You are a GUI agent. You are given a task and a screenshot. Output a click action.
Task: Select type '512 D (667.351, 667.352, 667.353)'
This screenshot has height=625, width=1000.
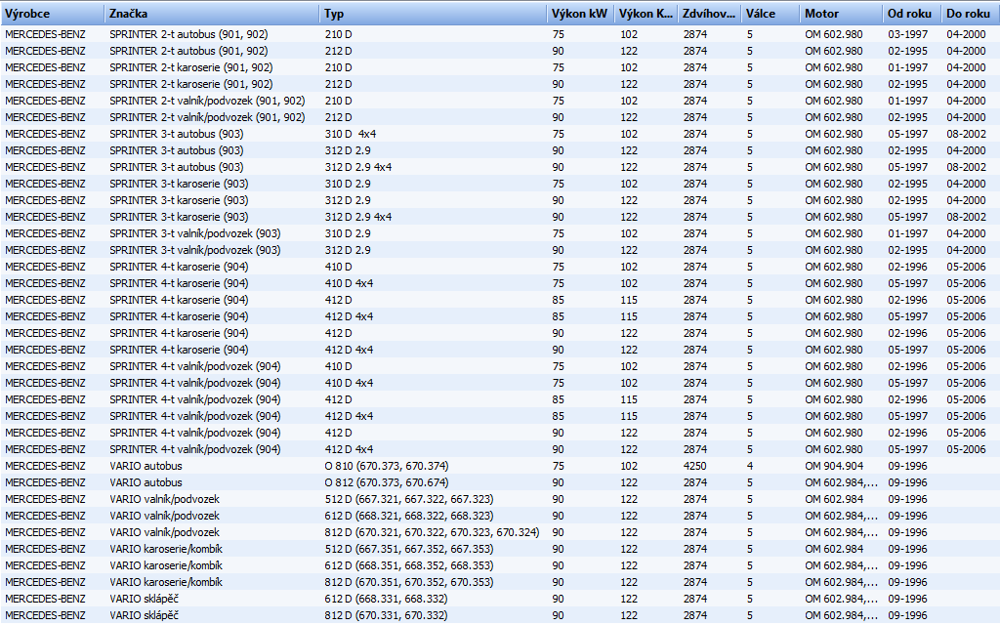[x=409, y=549]
